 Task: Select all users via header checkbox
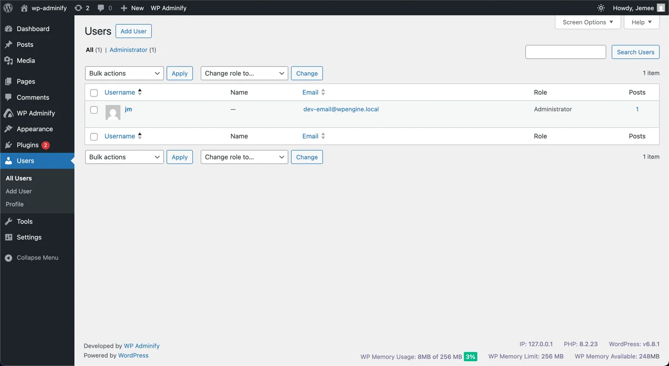coord(94,93)
